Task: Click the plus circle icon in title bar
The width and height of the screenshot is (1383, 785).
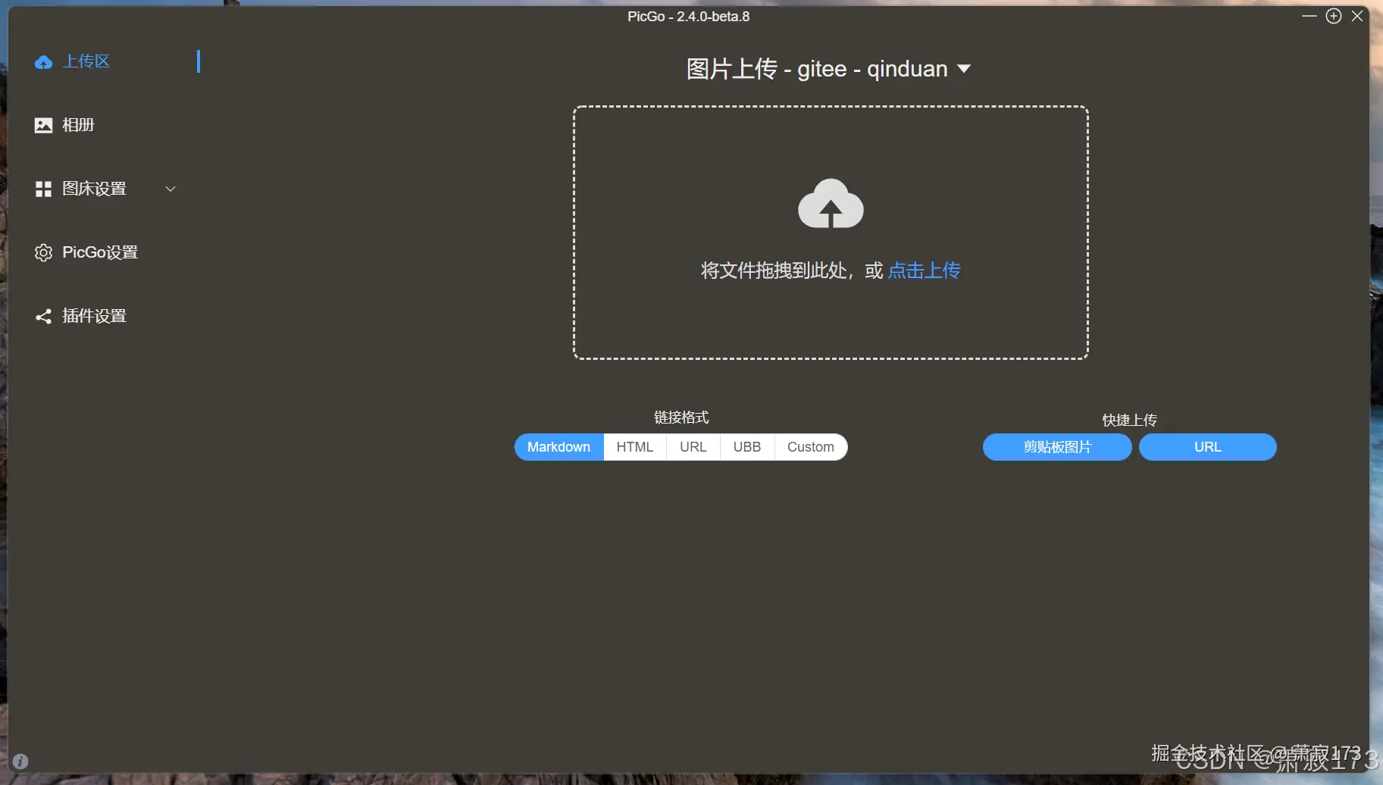Action: (1332, 15)
